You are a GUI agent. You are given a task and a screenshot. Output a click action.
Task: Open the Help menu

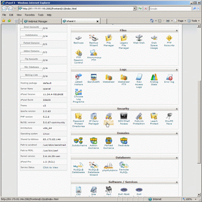tap(49, 15)
